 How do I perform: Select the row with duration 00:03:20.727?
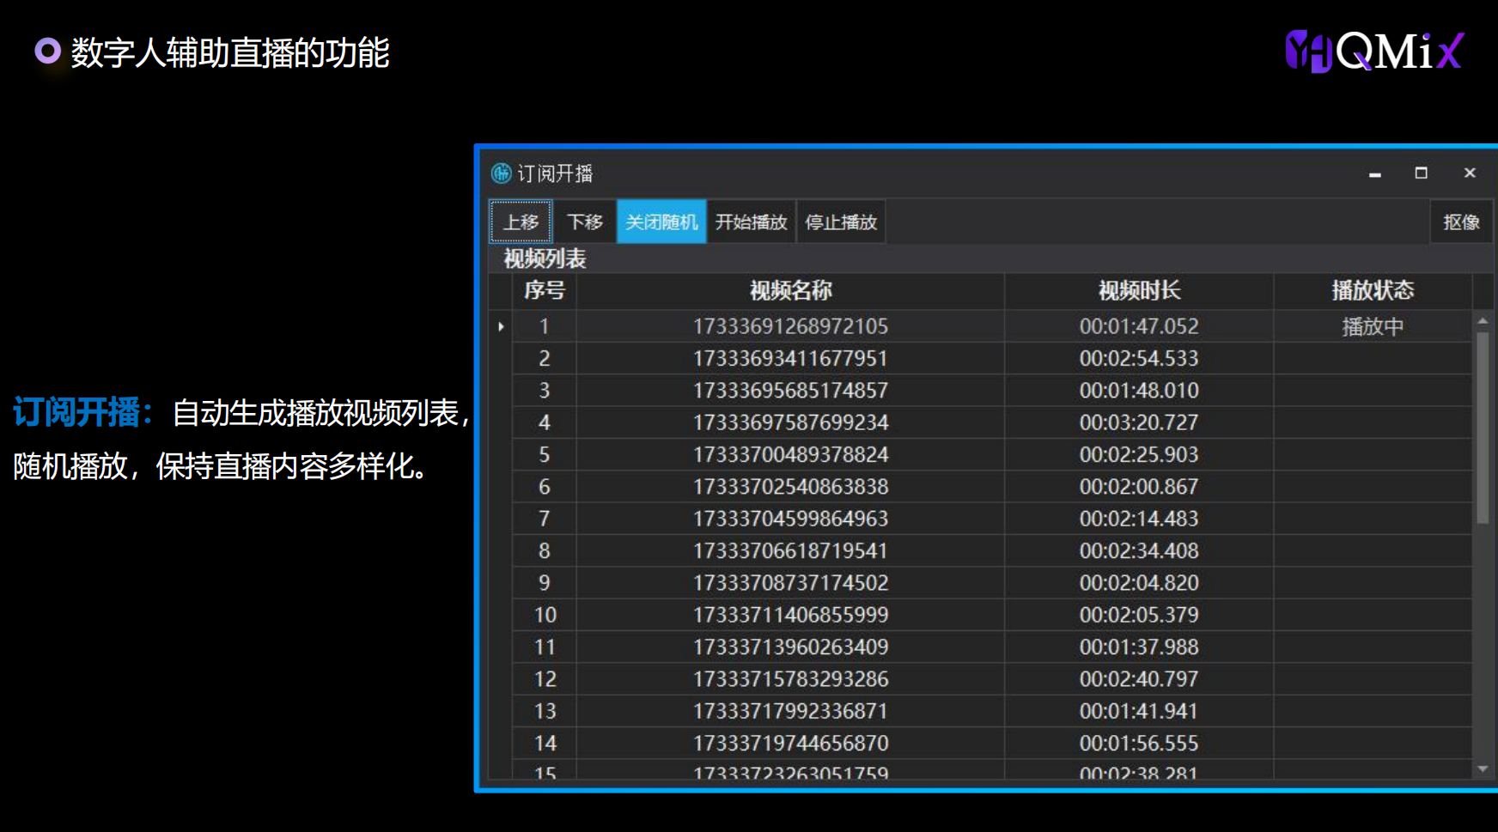point(1139,422)
